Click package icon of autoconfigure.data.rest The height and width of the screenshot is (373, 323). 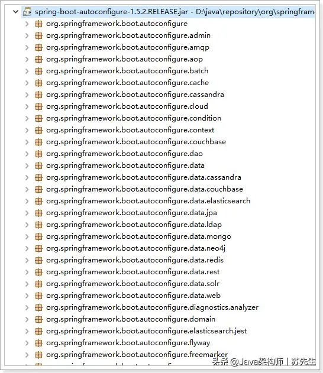38,272
